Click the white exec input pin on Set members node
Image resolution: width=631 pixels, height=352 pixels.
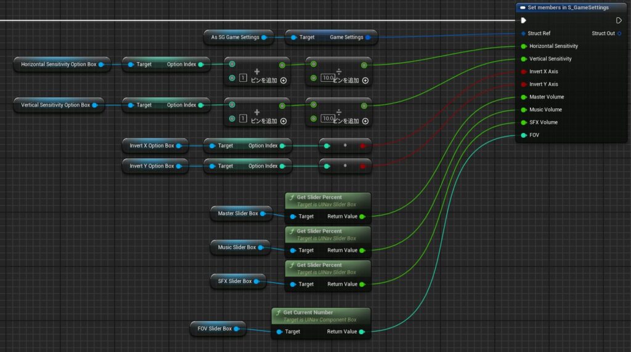click(523, 20)
